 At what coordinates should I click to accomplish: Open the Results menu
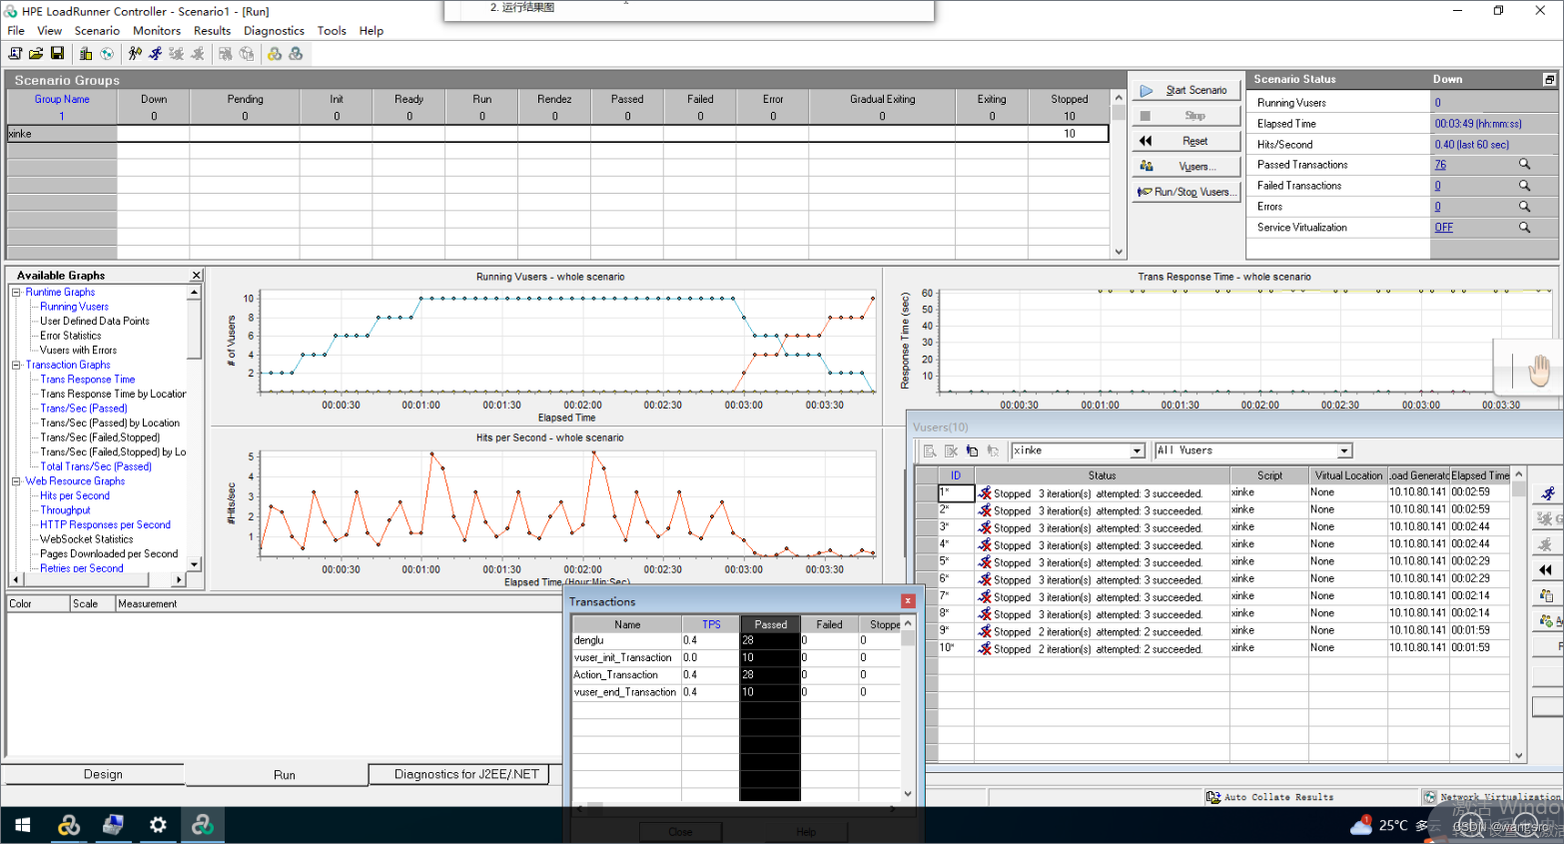(x=212, y=31)
